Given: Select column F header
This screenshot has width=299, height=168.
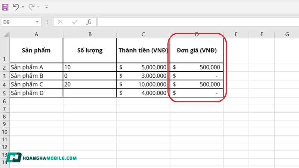Looking at the screenshot, I should (262, 34).
